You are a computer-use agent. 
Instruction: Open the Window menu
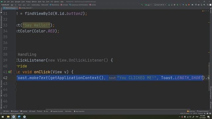point(57,2)
